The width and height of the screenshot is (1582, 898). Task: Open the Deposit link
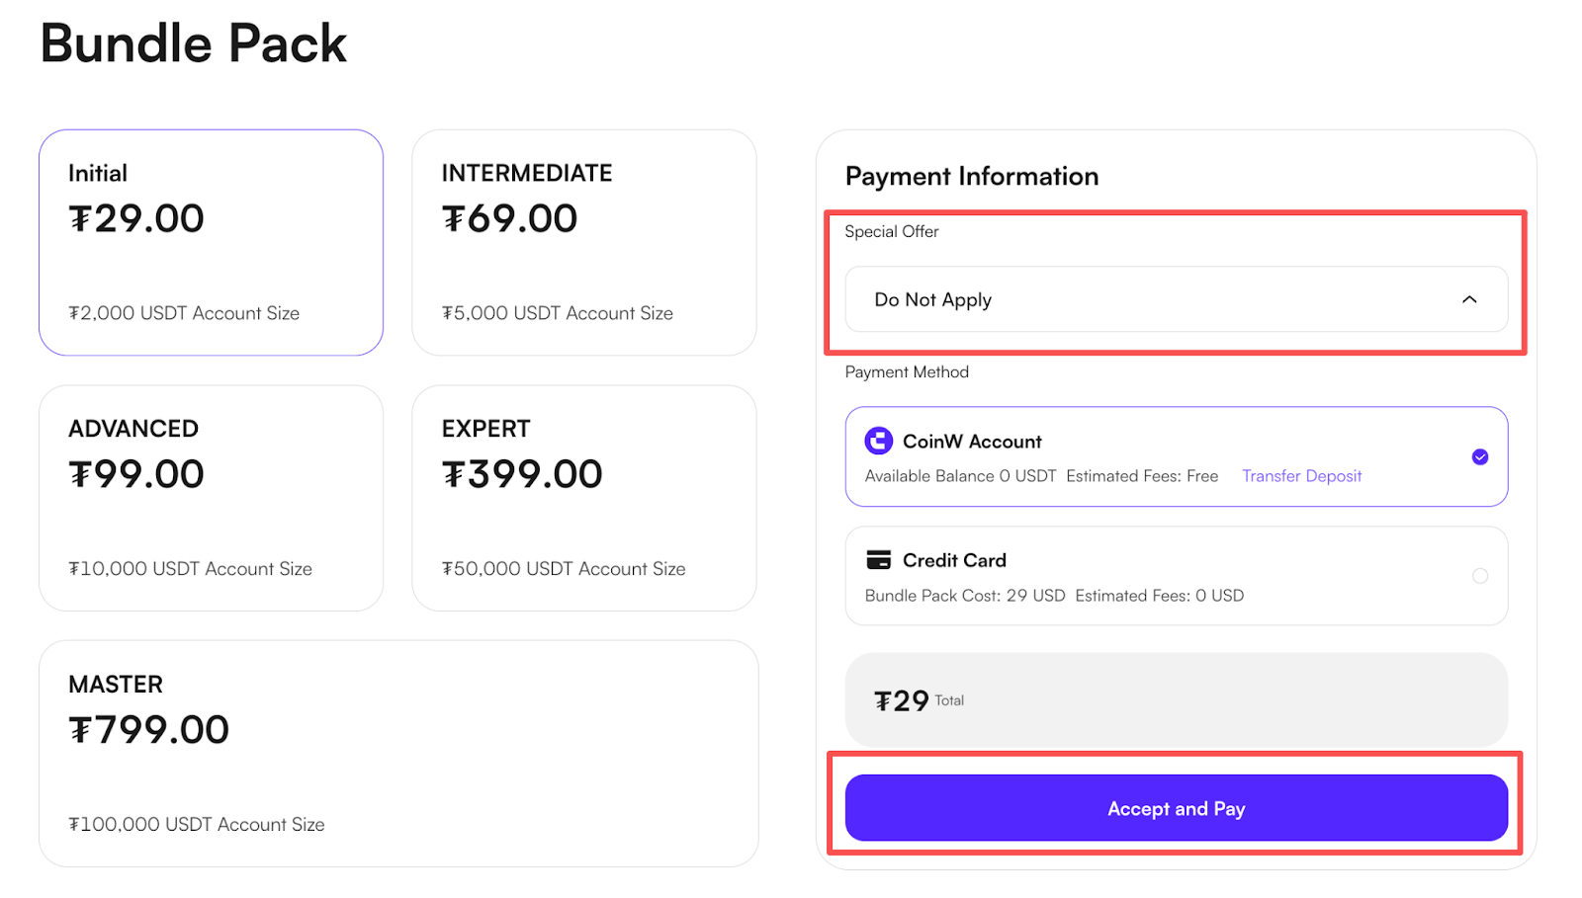tap(1334, 476)
